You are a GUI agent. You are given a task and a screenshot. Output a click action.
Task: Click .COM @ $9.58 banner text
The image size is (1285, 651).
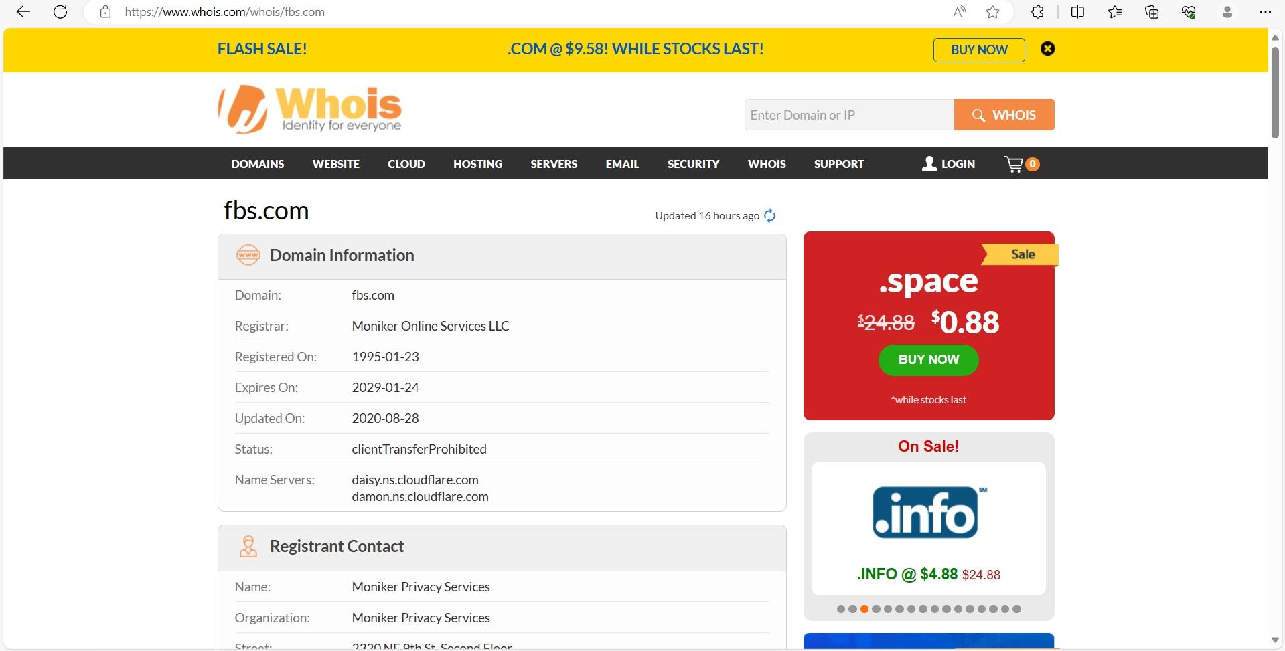click(635, 49)
